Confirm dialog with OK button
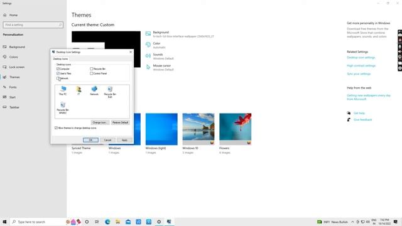This screenshot has height=226, width=402. coord(90,140)
